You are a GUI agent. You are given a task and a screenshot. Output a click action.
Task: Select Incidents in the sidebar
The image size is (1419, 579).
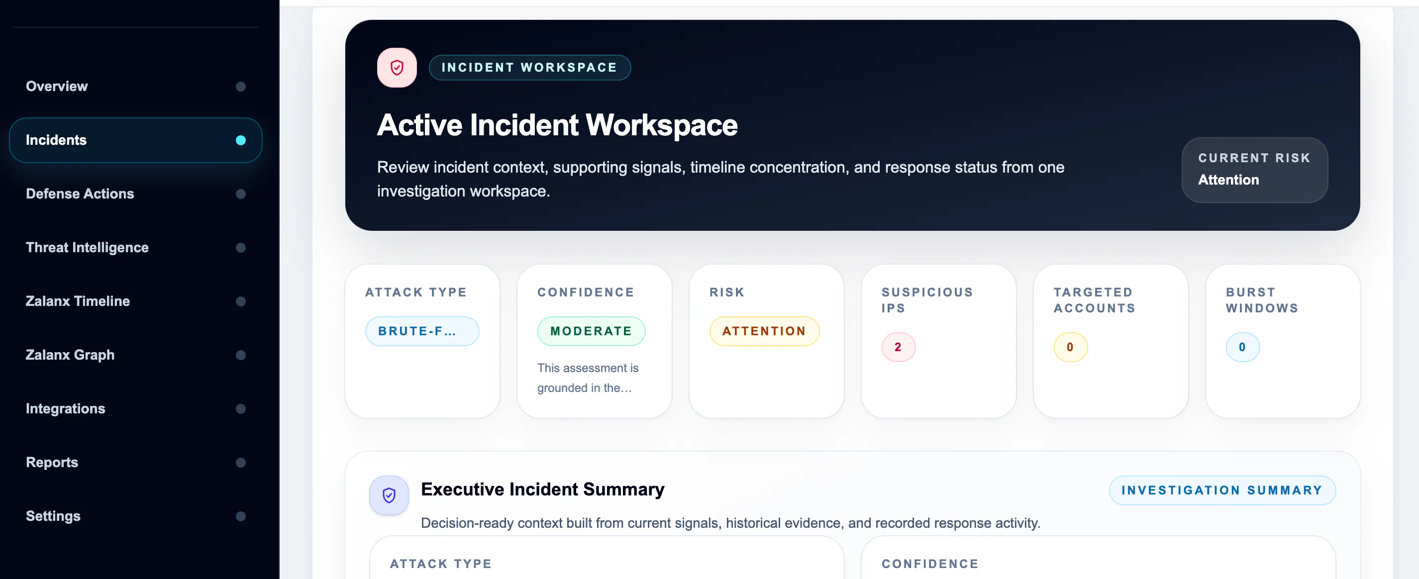click(x=135, y=140)
